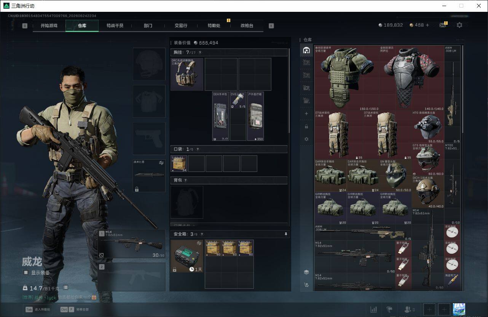
Task: Select the DRC chest rig item
Action: pos(187,74)
